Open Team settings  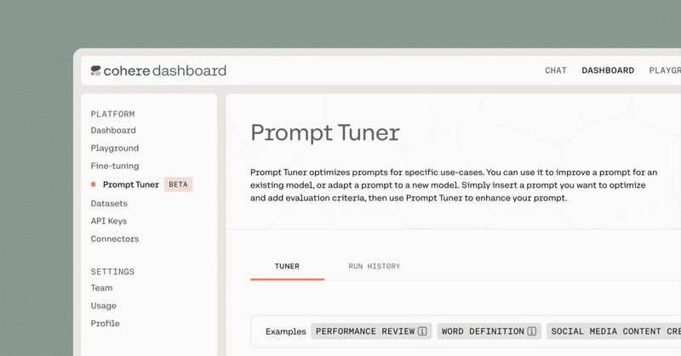tap(101, 288)
